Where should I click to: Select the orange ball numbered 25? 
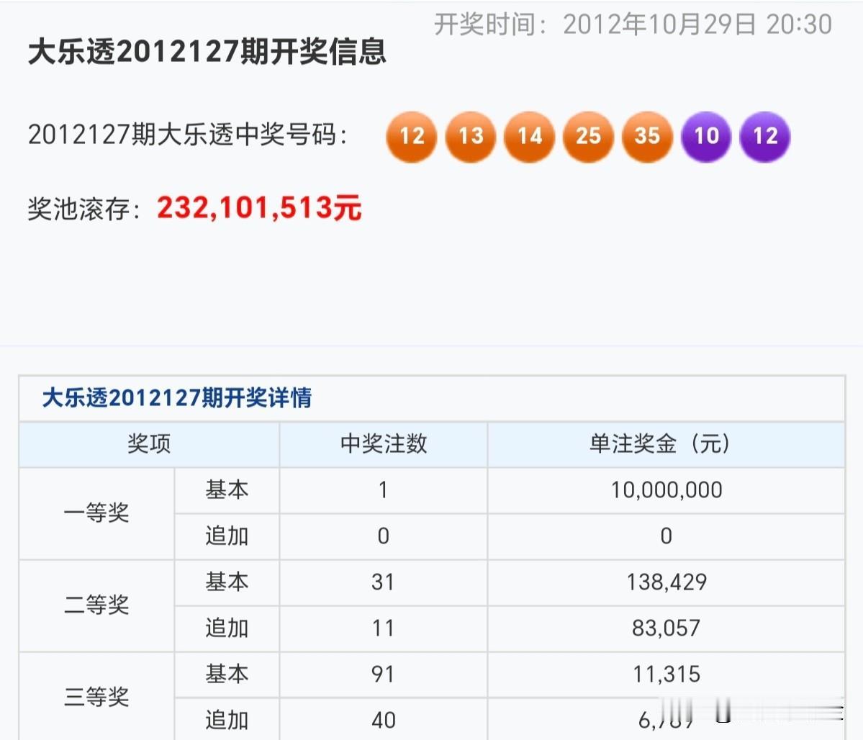click(588, 137)
